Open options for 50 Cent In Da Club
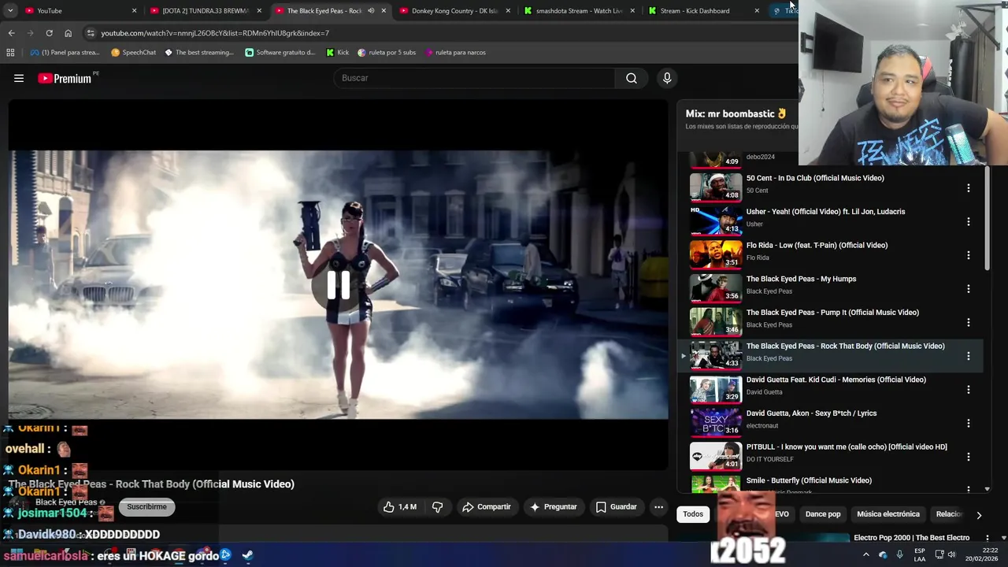The width and height of the screenshot is (1008, 567). pos(969,188)
